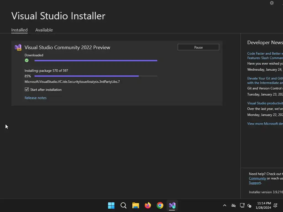Open the Release notes link
Image resolution: width=283 pixels, height=212 pixels.
(x=36, y=98)
